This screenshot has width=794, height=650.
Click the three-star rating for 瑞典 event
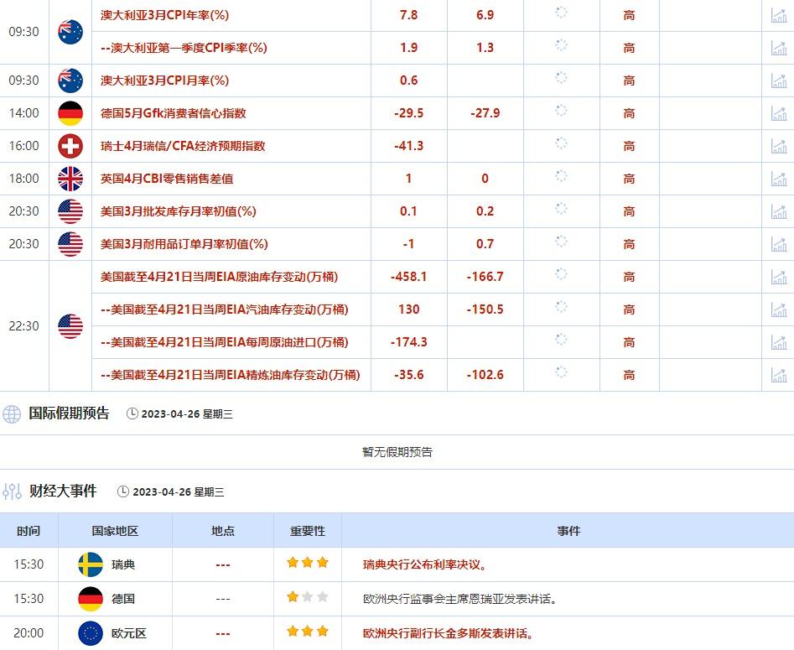tap(307, 563)
